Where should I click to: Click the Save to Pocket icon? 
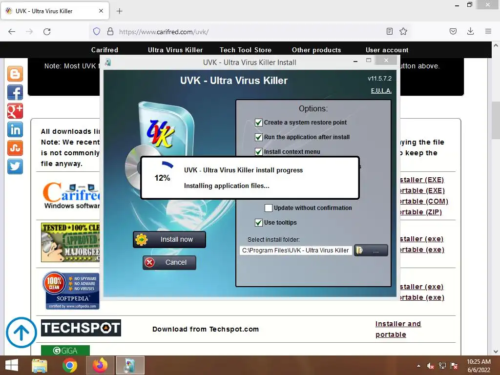[x=453, y=31]
